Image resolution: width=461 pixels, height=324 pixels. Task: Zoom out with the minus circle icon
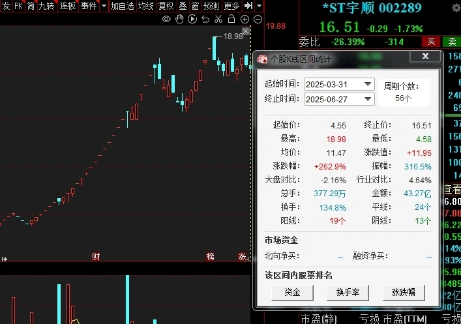[x=258, y=20]
